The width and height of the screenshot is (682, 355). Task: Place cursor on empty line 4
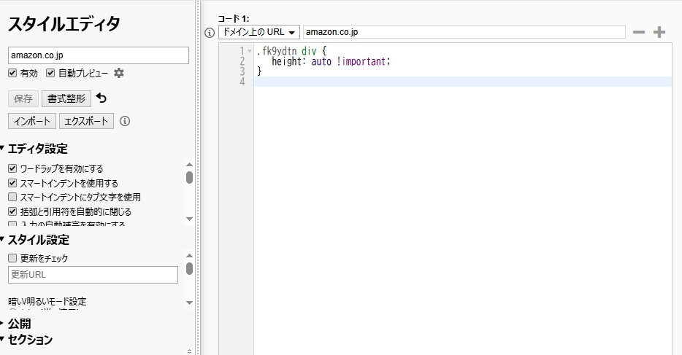click(463, 82)
